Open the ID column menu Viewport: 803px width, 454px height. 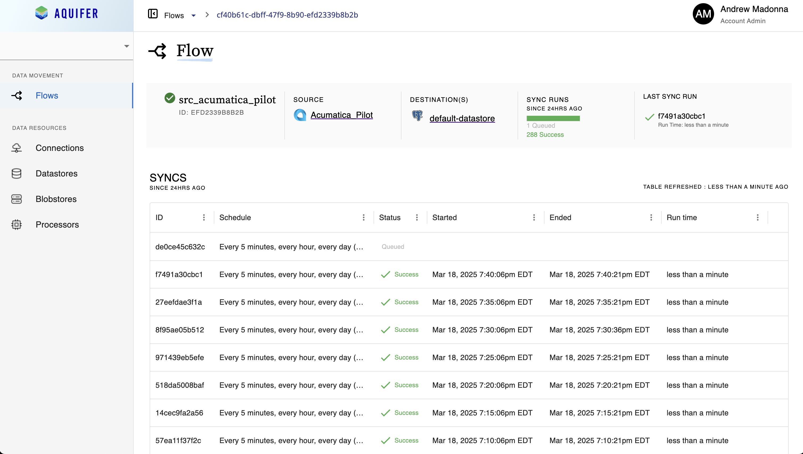(204, 217)
